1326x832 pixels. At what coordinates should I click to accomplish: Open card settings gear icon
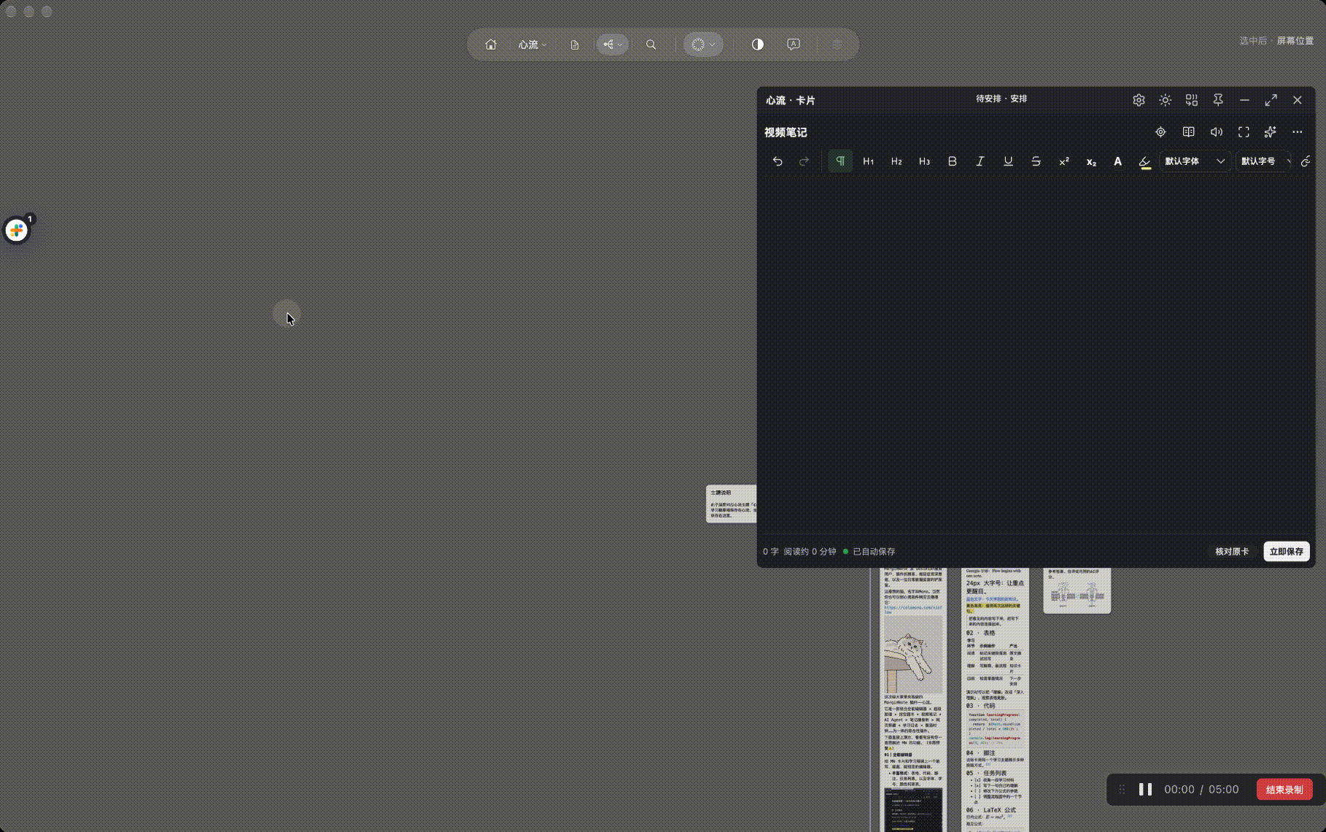[1139, 100]
